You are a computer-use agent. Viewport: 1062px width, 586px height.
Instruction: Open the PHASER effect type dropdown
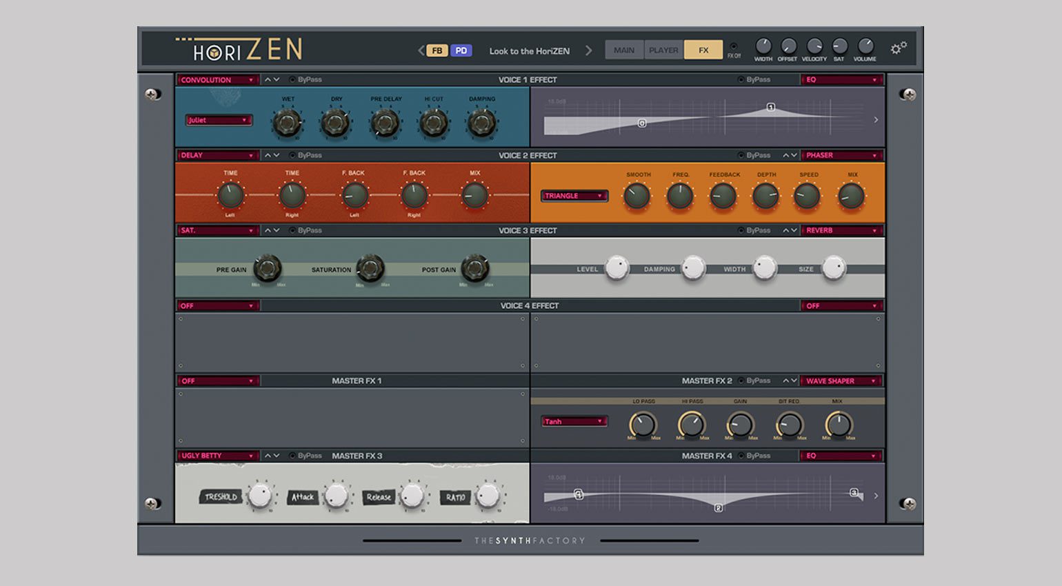[842, 155]
